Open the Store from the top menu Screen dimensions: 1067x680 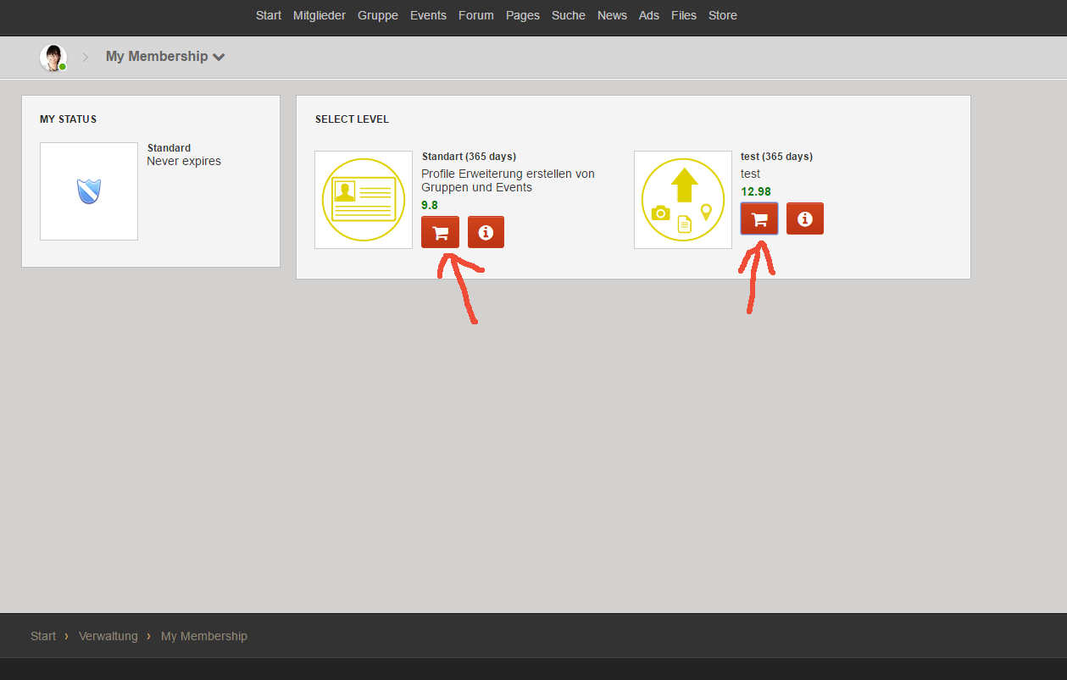pyautogui.click(x=723, y=15)
